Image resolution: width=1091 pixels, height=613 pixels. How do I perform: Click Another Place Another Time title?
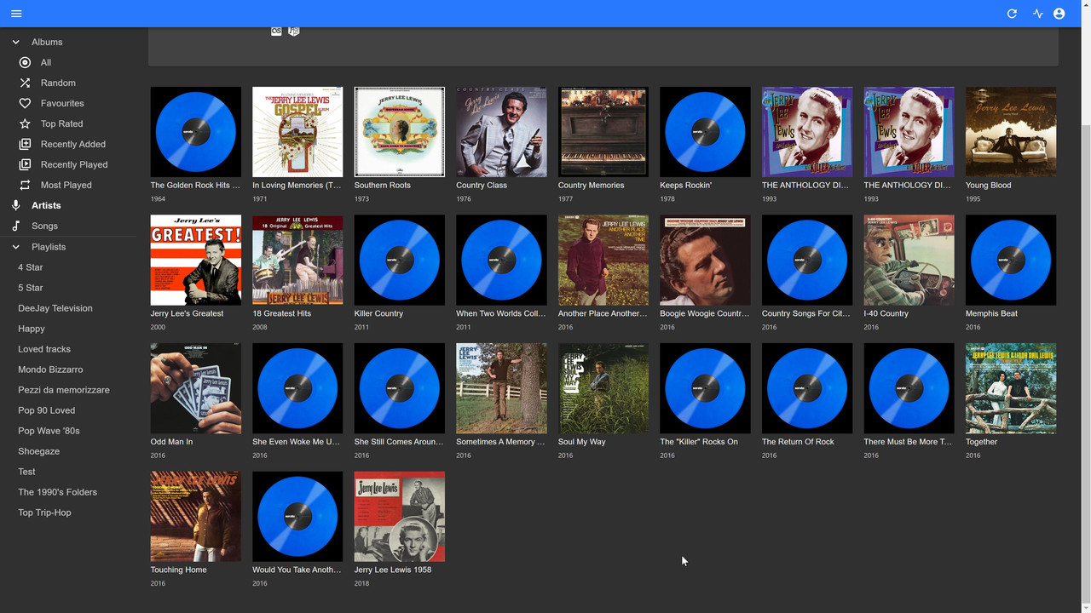click(x=603, y=313)
